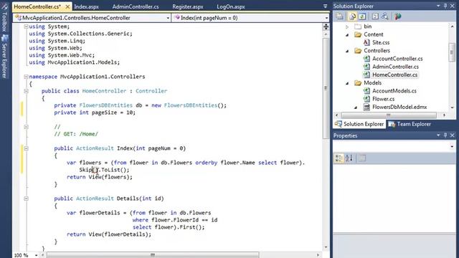
Task: Open the active files tab list dropdown
Action: (325, 6)
